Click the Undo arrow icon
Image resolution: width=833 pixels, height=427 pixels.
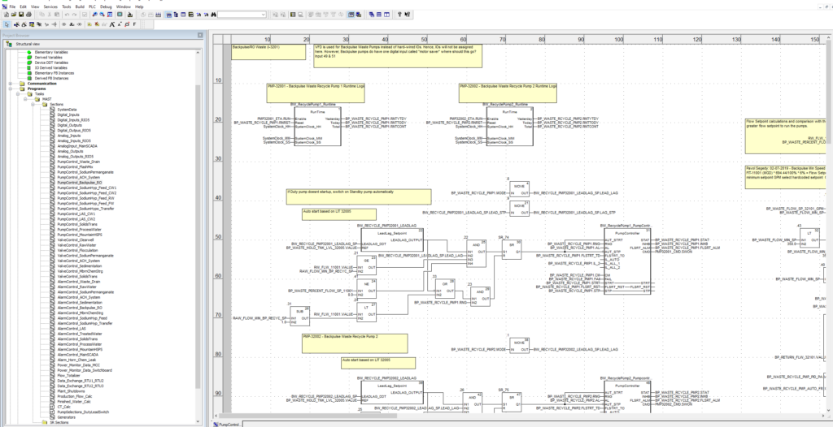[x=67, y=15]
